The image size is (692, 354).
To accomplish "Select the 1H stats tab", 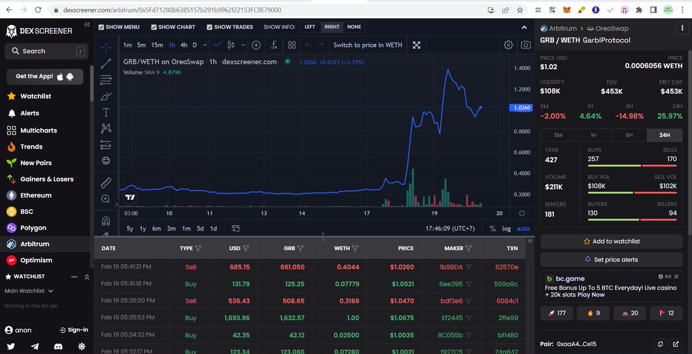I will point(593,135).
